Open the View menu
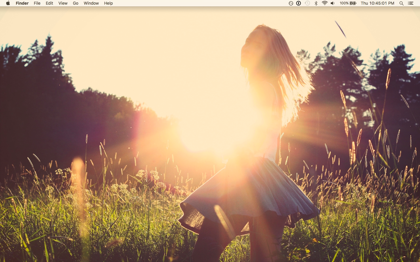The height and width of the screenshot is (262, 420). click(x=63, y=3)
